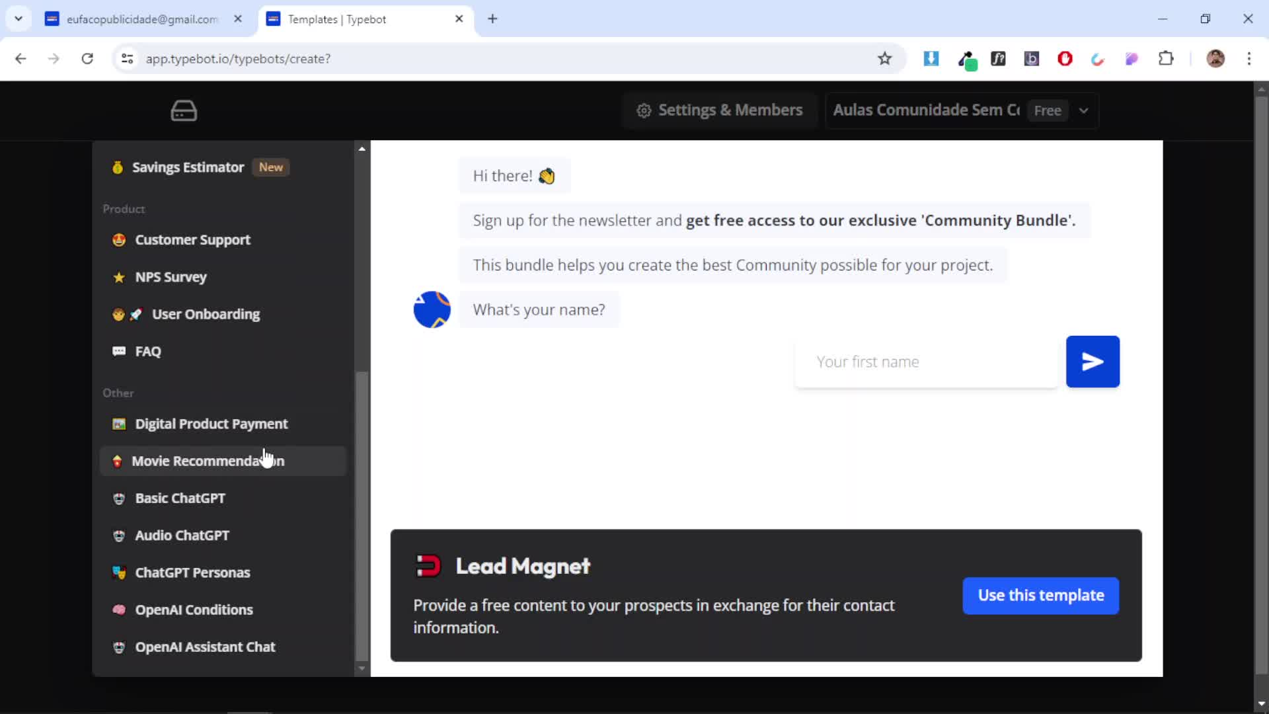Click the Send arrow to submit first name

tap(1093, 361)
